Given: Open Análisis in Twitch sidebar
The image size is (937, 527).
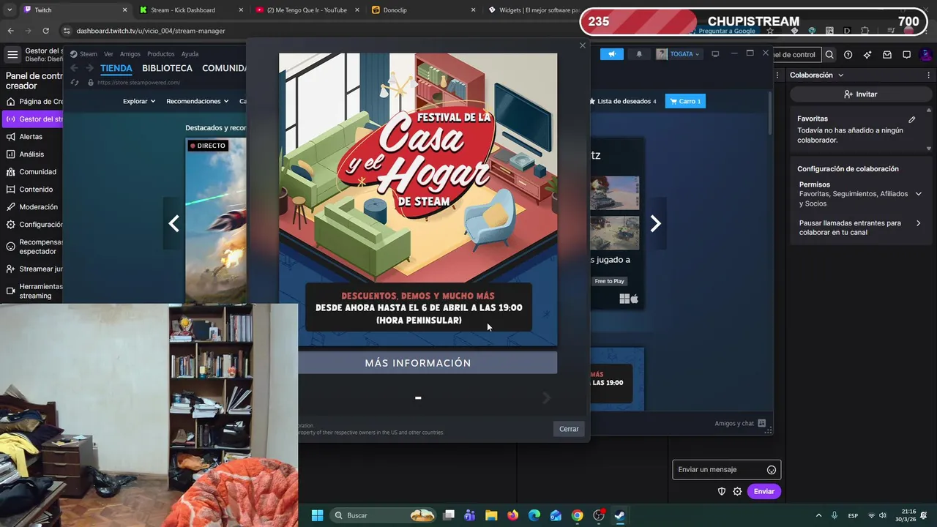Looking at the screenshot, I should [31, 154].
